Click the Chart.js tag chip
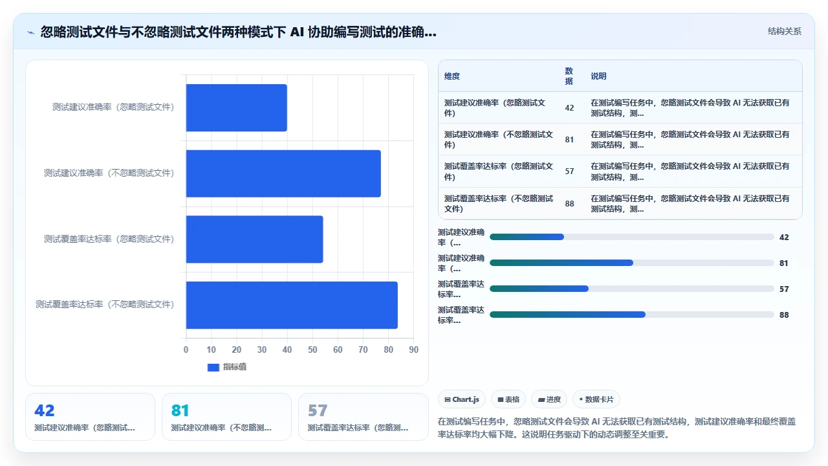This screenshot has width=828, height=466. 462,399
